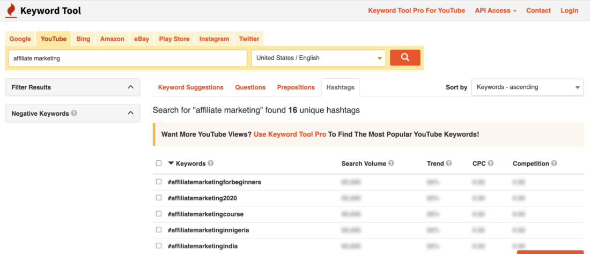Check the #affiliatemarketing2020 row checkbox
This screenshot has height=254, width=590.
pos(159,198)
